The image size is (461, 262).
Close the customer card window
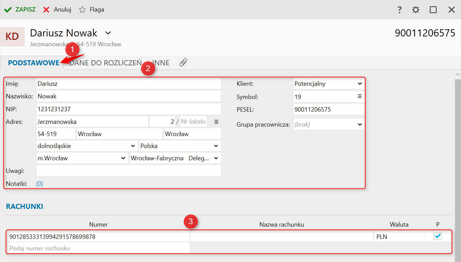pos(451,10)
